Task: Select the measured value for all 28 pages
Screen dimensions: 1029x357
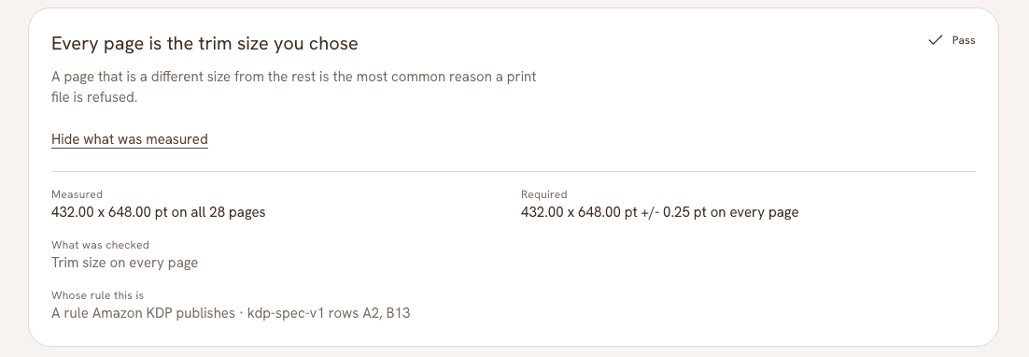Action: 158,212
